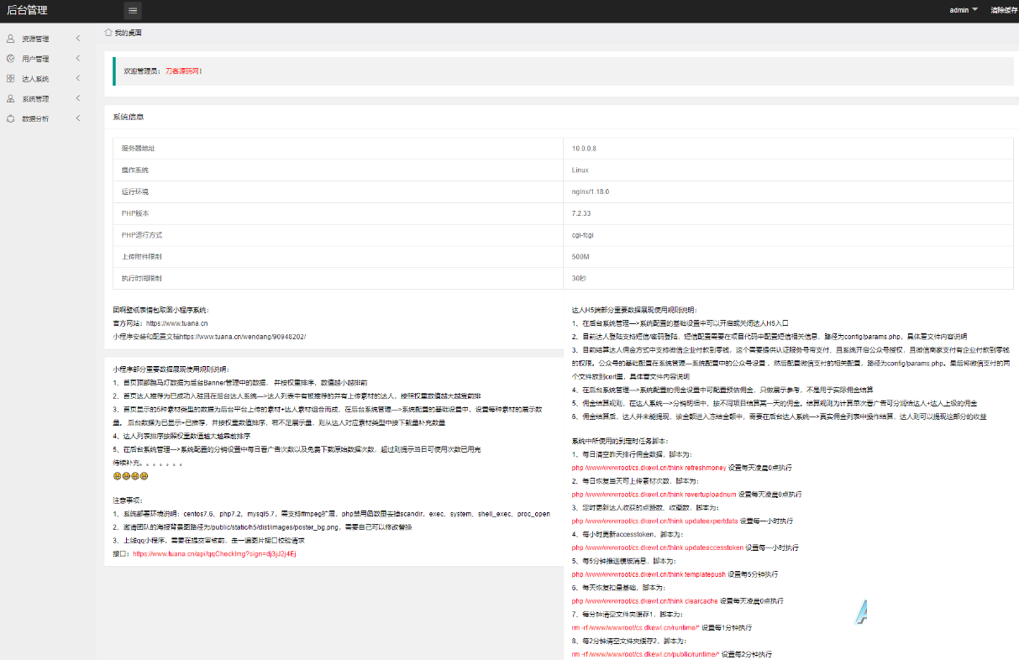The height and width of the screenshot is (660, 1019).
Task: Open the 数据分析 menu item
Action: click(35, 119)
